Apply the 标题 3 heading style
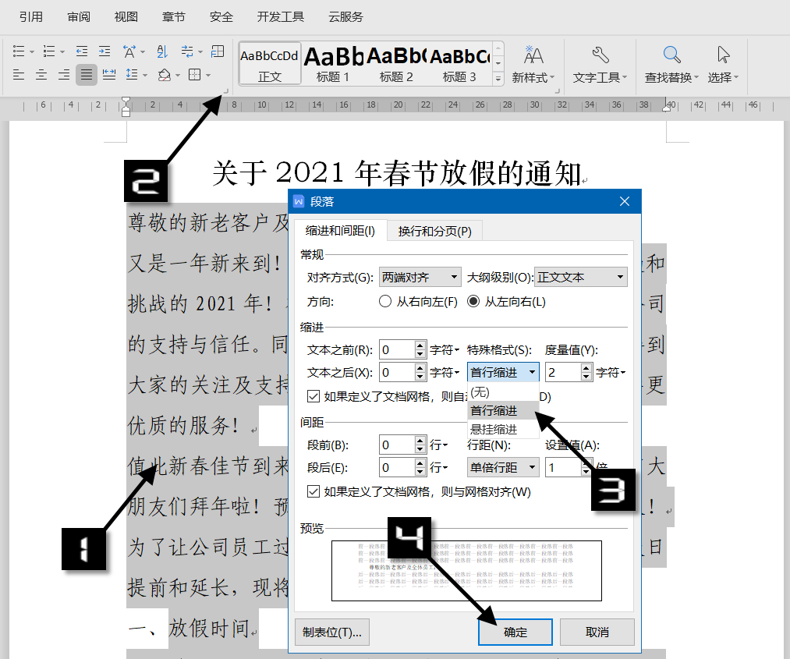The image size is (790, 659). pos(459,64)
